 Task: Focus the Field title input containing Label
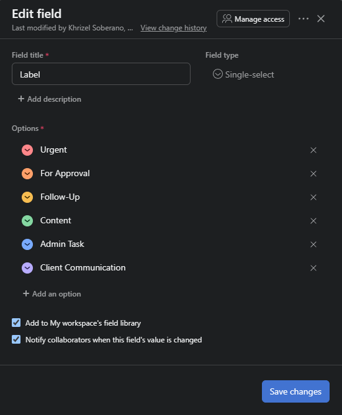[x=101, y=74]
